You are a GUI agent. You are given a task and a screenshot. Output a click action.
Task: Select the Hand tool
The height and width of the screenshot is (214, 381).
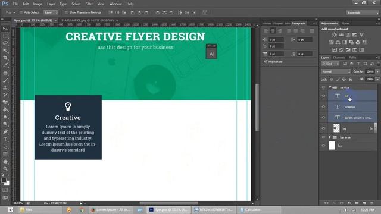click(x=5, y=162)
